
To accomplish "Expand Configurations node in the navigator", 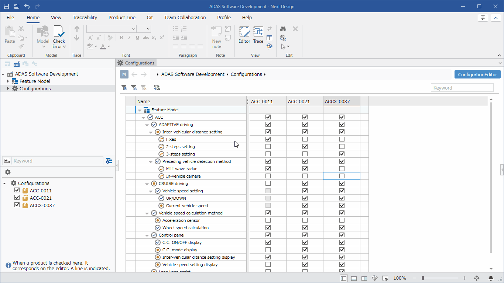I will coord(8,88).
